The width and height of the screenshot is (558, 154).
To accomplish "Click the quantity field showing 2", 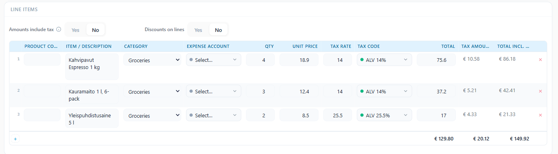I will pyautogui.click(x=261, y=115).
